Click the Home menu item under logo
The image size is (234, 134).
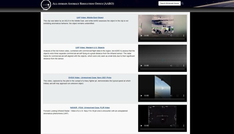tap(45, 10)
